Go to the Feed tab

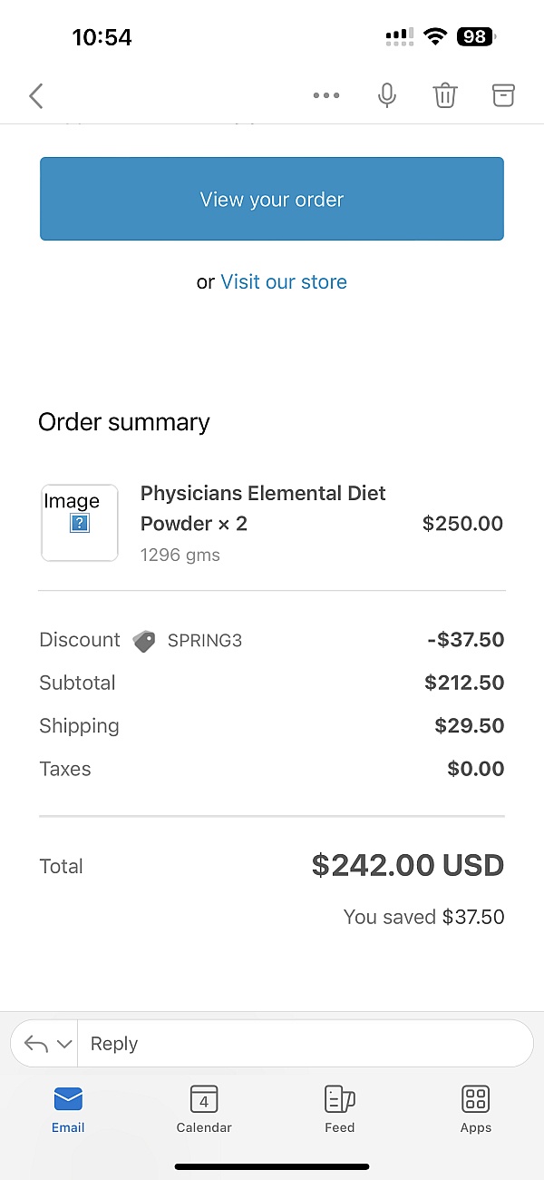pos(340,1109)
